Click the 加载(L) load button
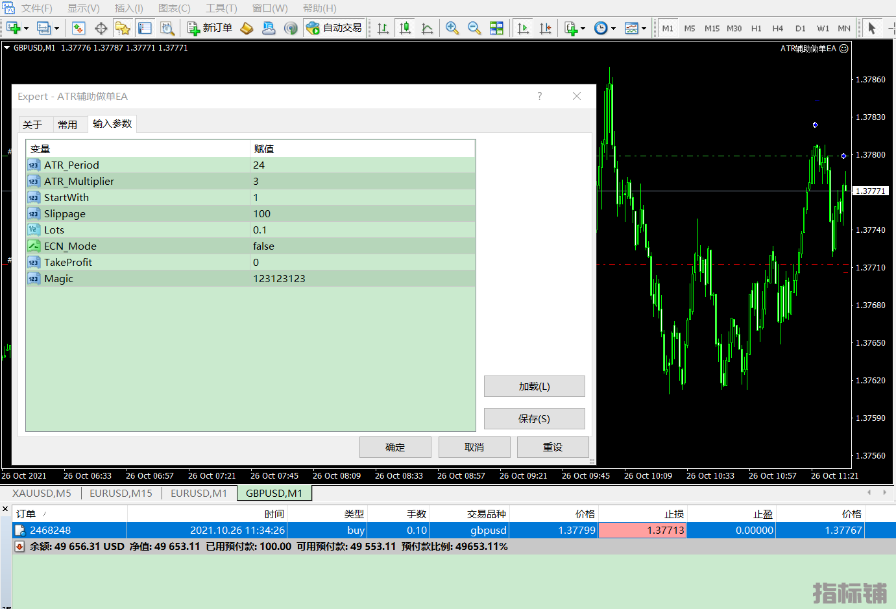 [534, 387]
